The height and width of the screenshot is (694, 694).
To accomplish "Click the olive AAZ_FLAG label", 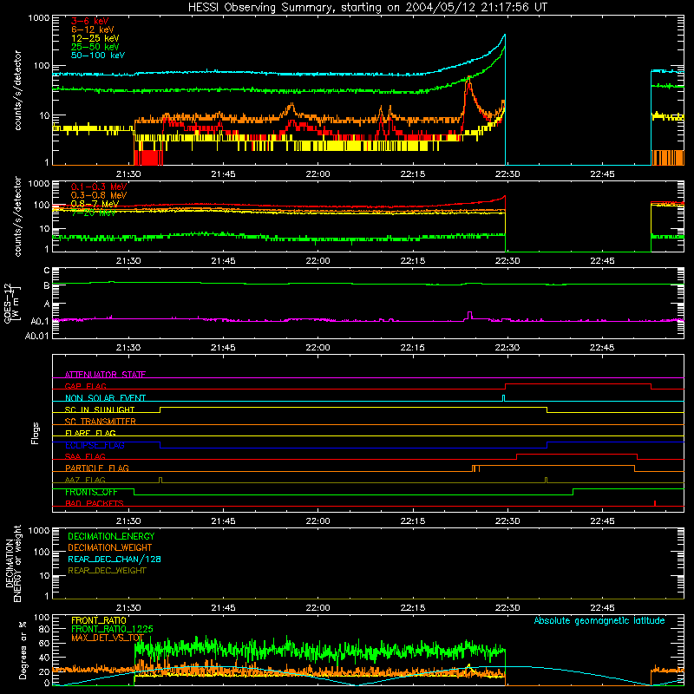I will 85,481.
